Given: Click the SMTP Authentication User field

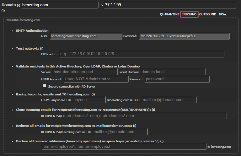Looking at the screenshot, I should (86, 36).
